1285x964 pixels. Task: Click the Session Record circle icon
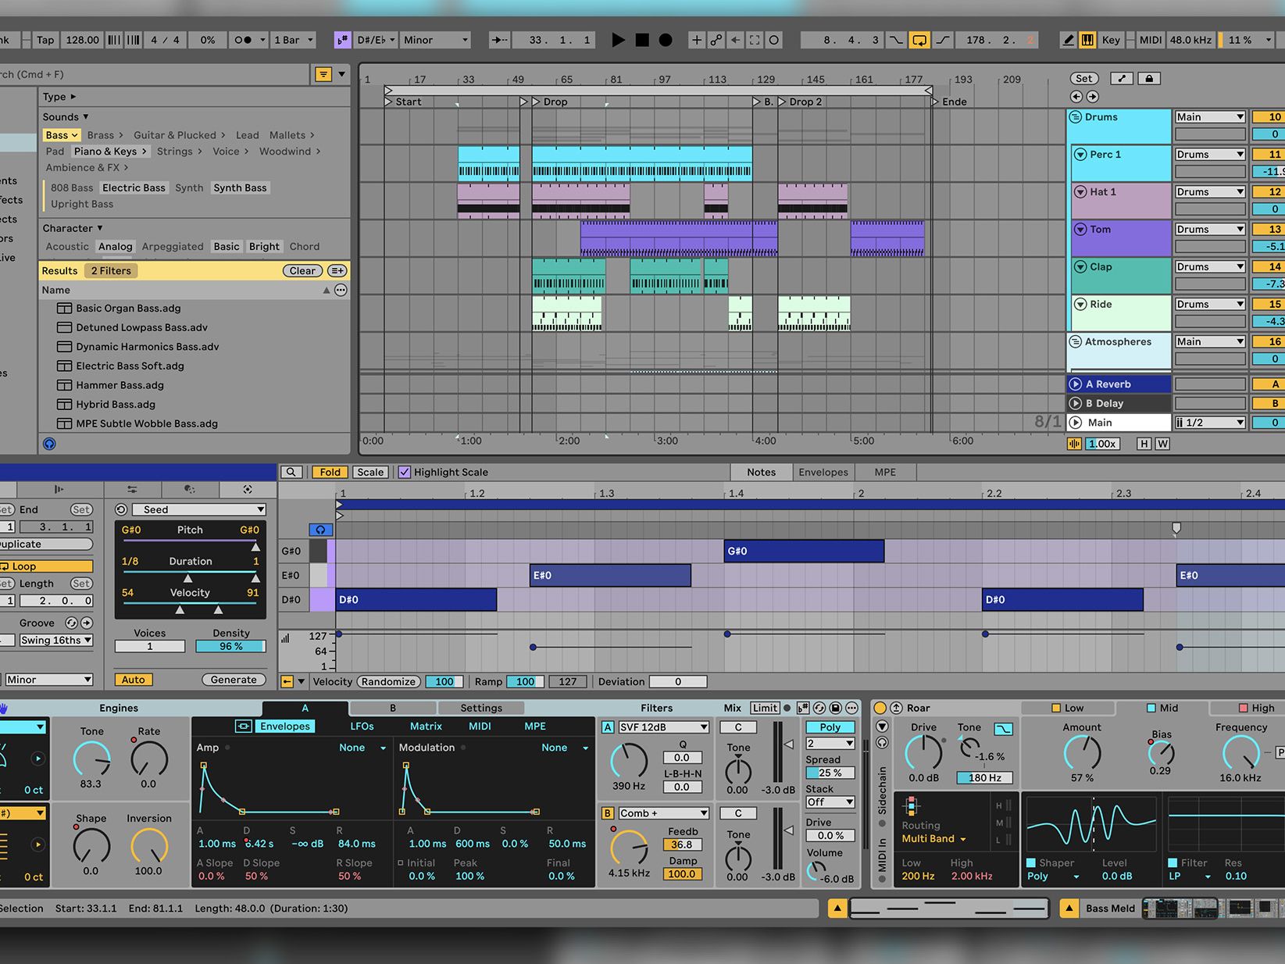tap(774, 40)
